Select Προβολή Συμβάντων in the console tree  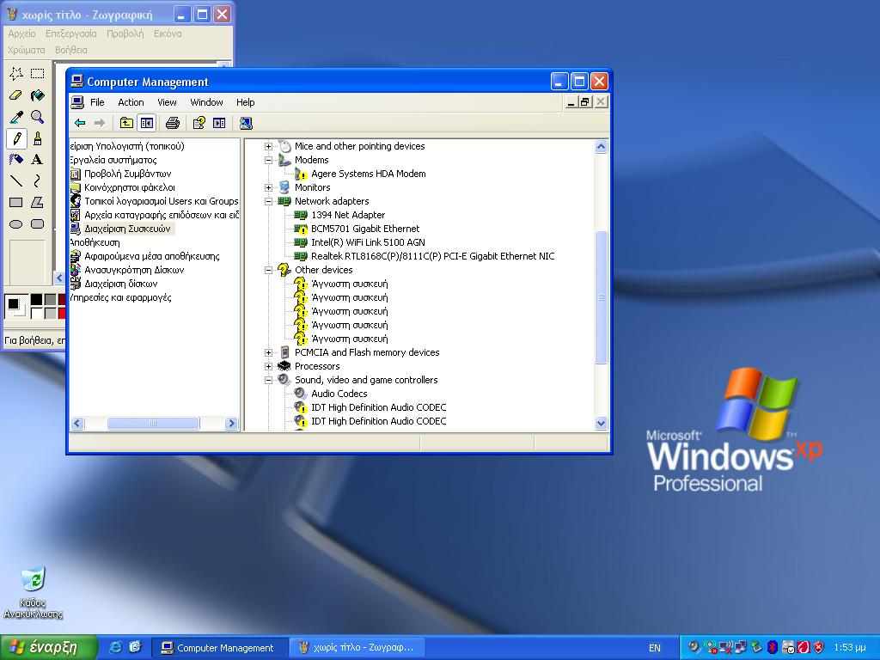127,174
